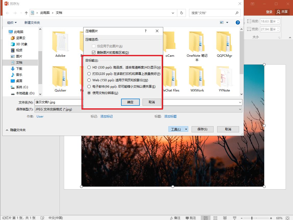Create a folder with 新建文件夹

(x=32, y=22)
